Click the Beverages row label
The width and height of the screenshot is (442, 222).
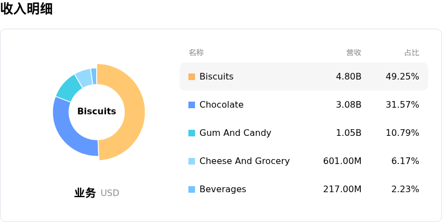[x=223, y=189]
